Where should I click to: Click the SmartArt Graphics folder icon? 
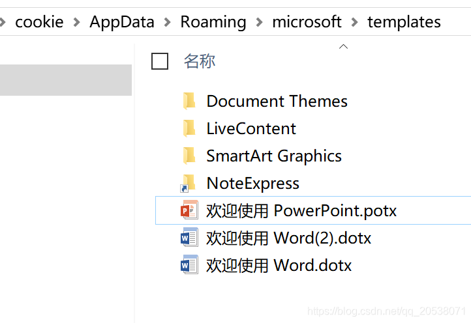(189, 156)
